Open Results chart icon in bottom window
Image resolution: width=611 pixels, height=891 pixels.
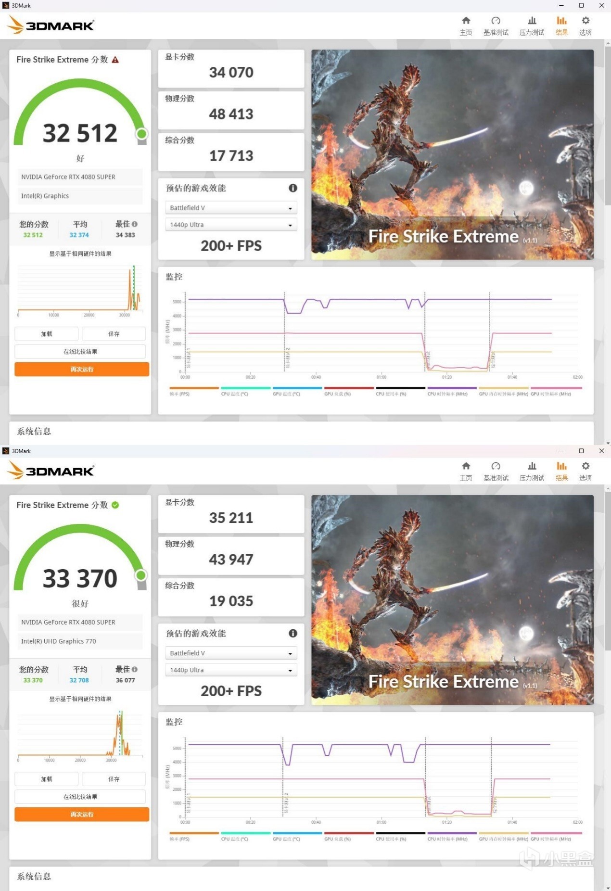pyautogui.click(x=561, y=466)
